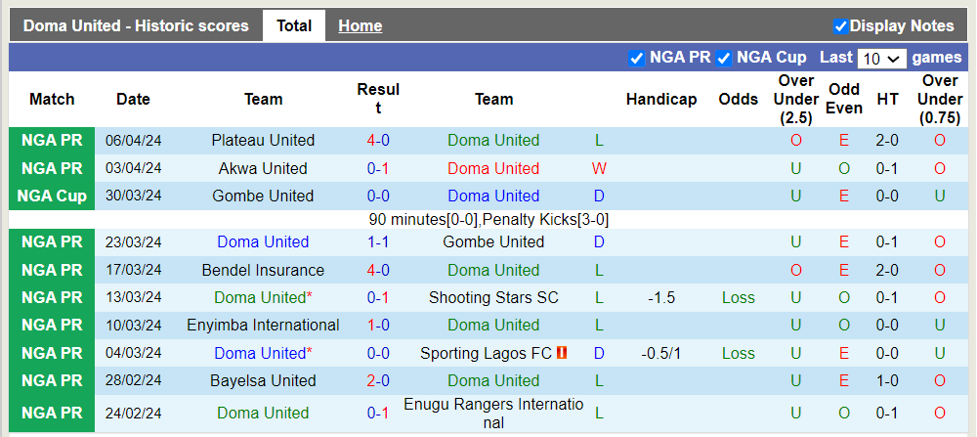This screenshot has width=977, height=437.
Task: Open Akwa United team page
Action: tap(263, 168)
